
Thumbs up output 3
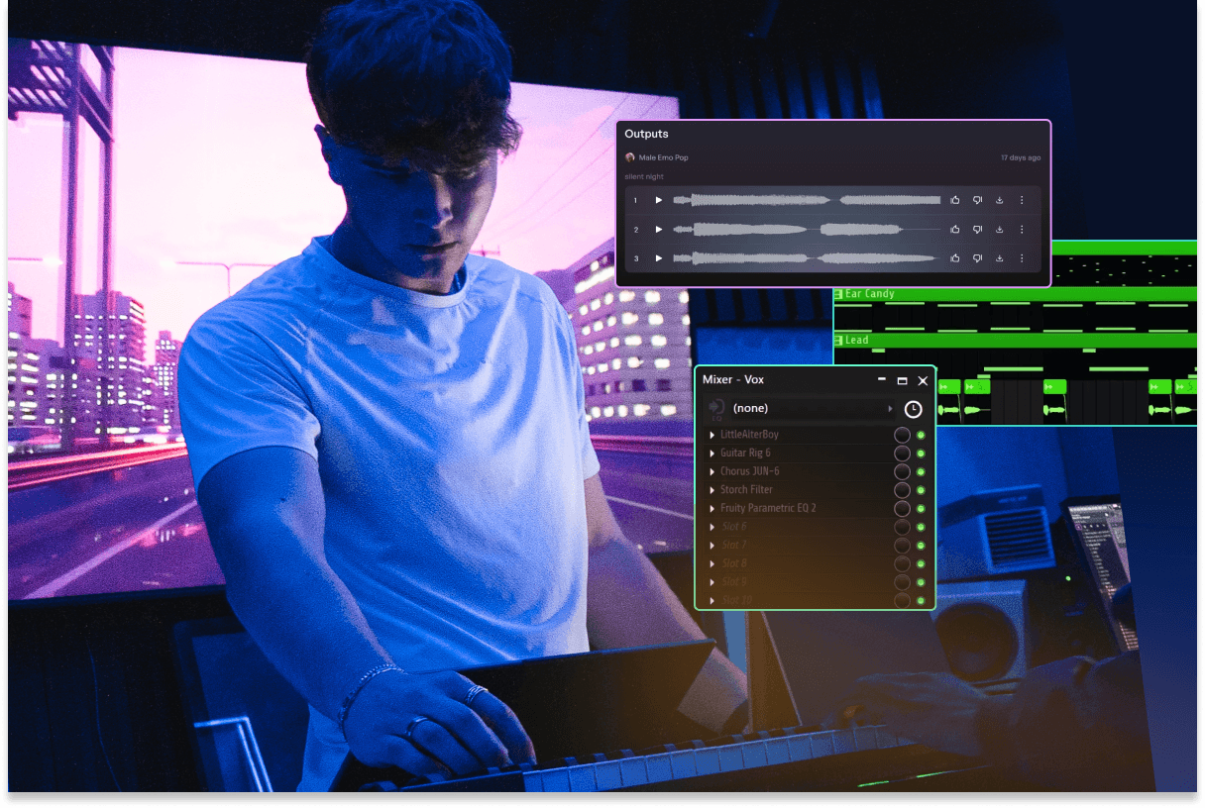point(955,257)
